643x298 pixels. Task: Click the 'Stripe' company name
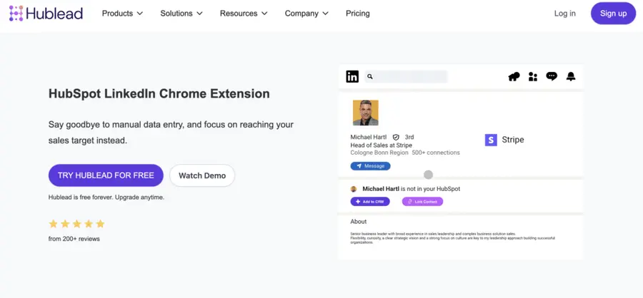click(513, 140)
